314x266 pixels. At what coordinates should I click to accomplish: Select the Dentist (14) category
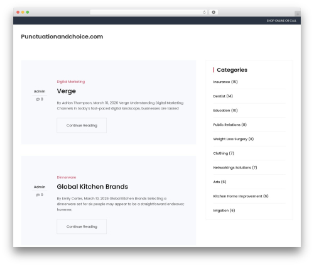223,96
